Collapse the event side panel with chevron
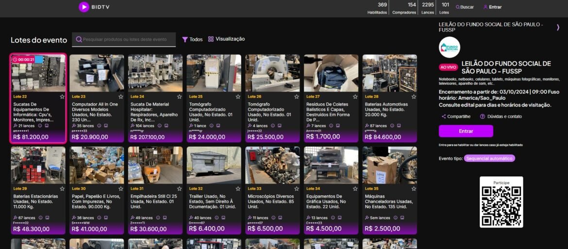This screenshot has height=249, width=568. (x=558, y=28)
